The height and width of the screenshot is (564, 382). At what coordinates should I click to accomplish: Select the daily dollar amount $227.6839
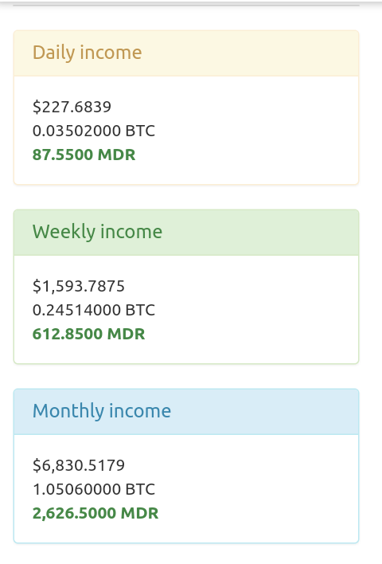click(72, 107)
